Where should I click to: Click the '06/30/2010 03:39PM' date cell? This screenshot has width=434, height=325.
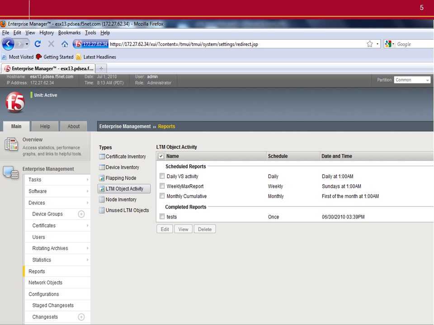[343, 217]
